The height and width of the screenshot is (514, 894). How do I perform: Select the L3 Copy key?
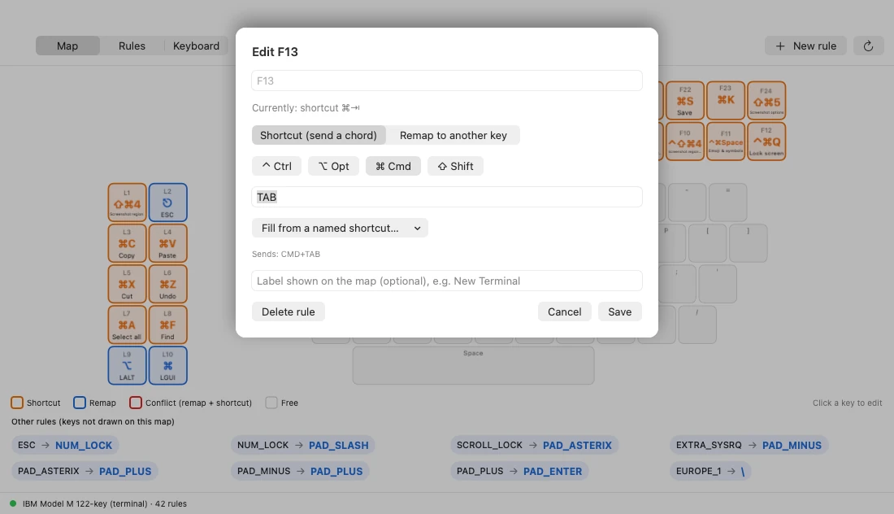coord(127,243)
